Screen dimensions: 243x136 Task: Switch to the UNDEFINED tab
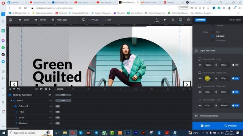click(235, 20)
